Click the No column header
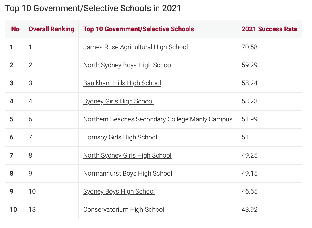Viewport: 312px width, 228px height. [x=15, y=29]
